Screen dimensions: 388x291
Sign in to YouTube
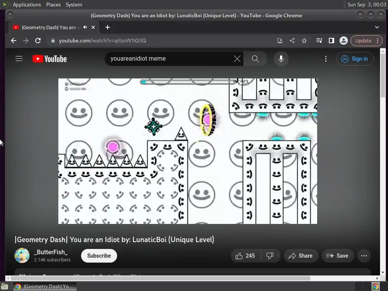coord(355,59)
